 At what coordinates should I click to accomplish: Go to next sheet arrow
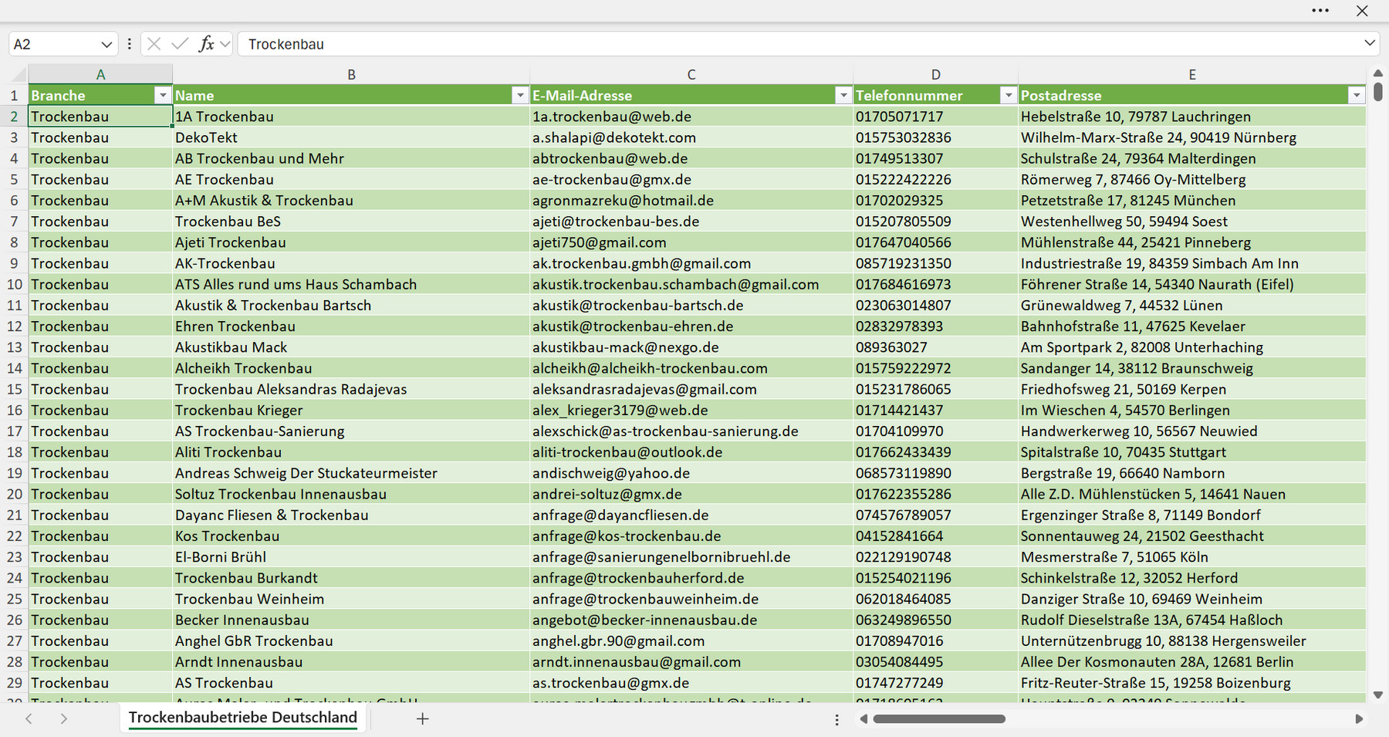(63, 718)
